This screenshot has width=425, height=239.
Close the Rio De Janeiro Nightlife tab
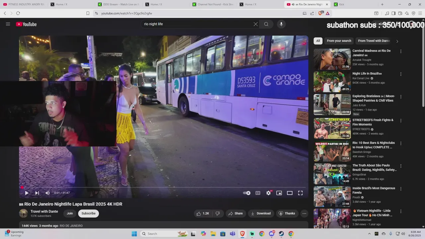point(327,4)
